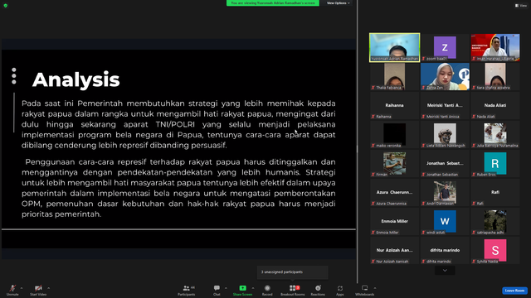
Task: Expand share options arrow next to Share Screen
Action: [252, 288]
